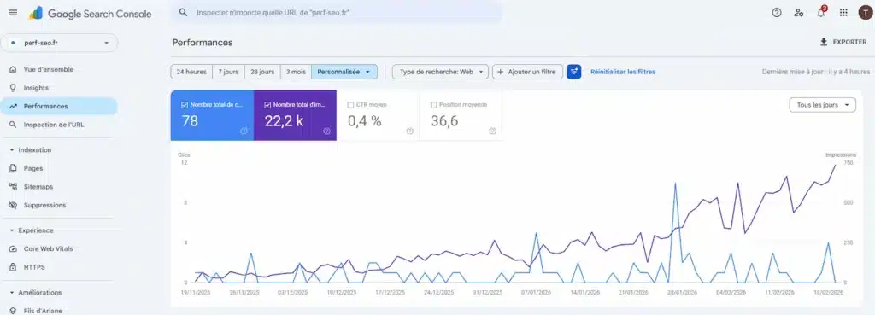Viewport: 875px width, 315px height.
Task: Open the account avatar T
Action: (865, 13)
